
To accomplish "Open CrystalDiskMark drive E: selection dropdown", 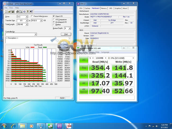I will (x=121, y=58).
